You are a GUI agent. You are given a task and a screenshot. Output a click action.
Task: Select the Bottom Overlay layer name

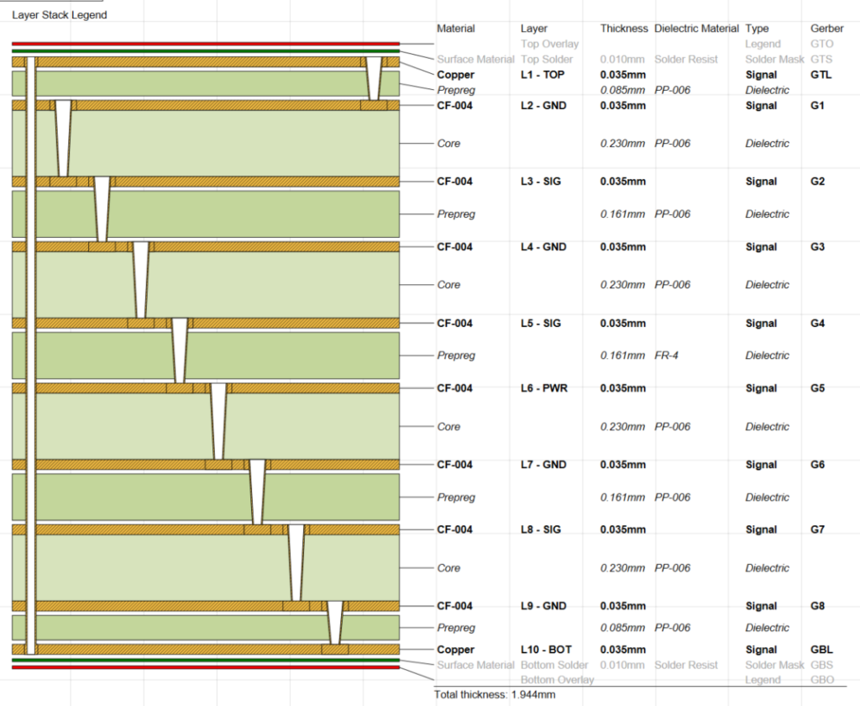[558, 680]
